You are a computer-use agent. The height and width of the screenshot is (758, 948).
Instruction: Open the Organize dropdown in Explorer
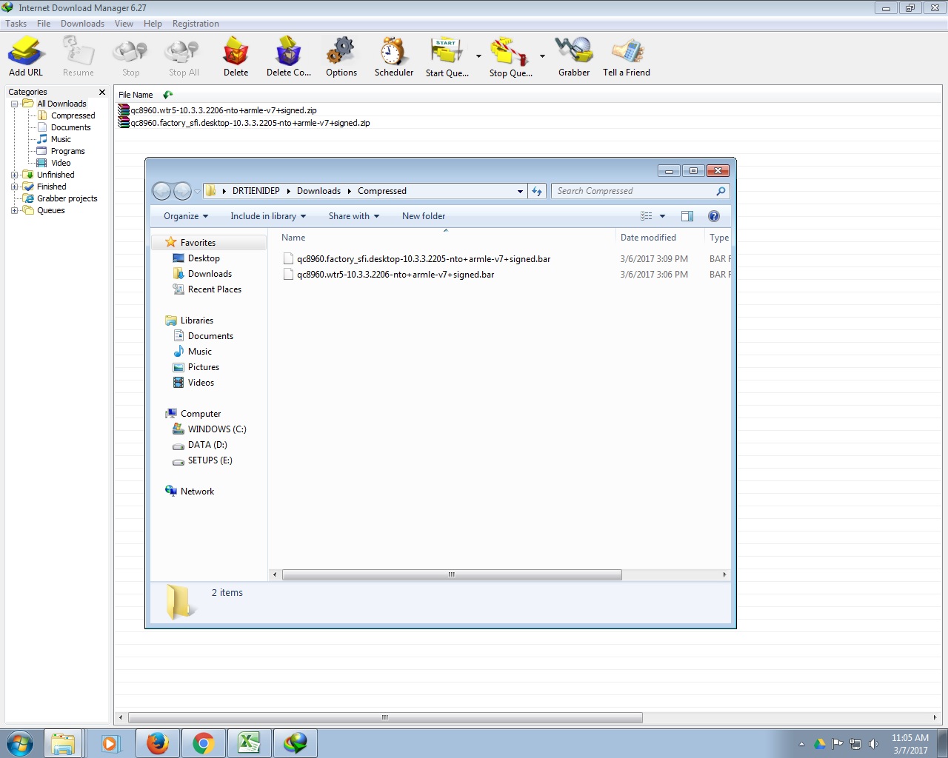(x=186, y=216)
